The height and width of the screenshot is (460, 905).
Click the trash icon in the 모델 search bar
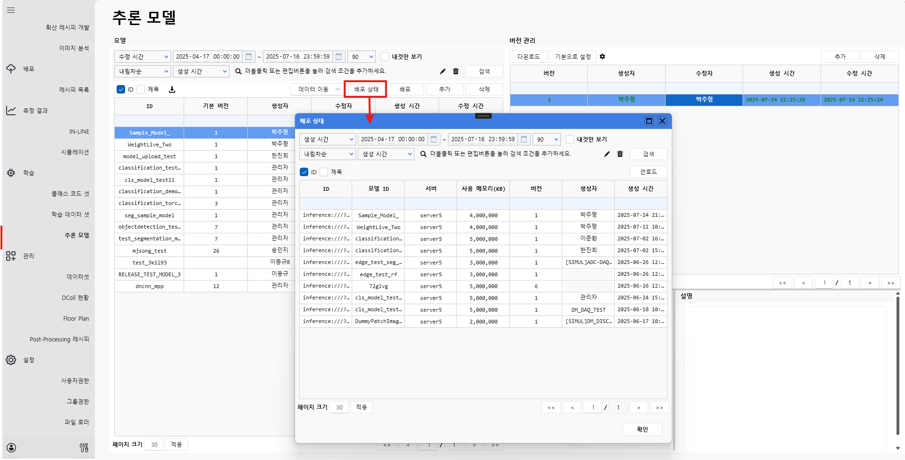pos(456,71)
